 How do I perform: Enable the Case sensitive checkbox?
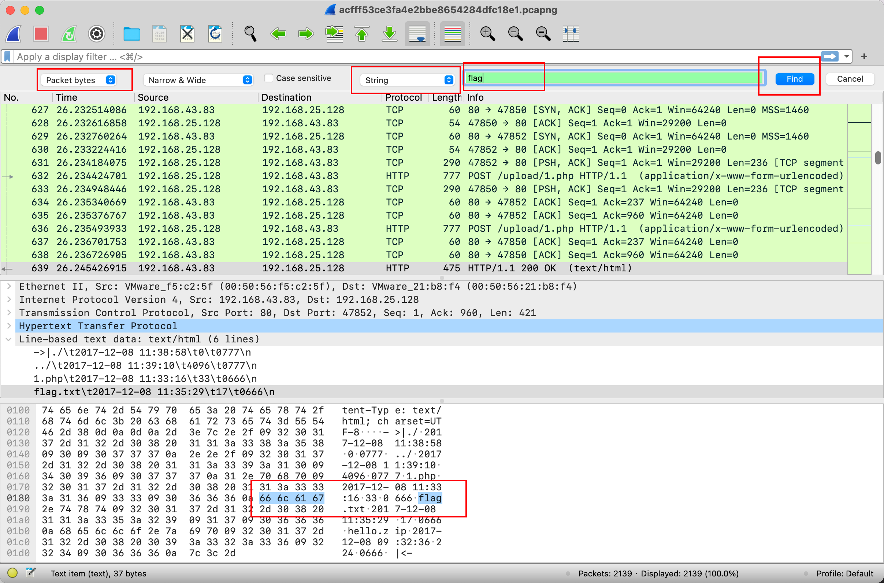268,78
